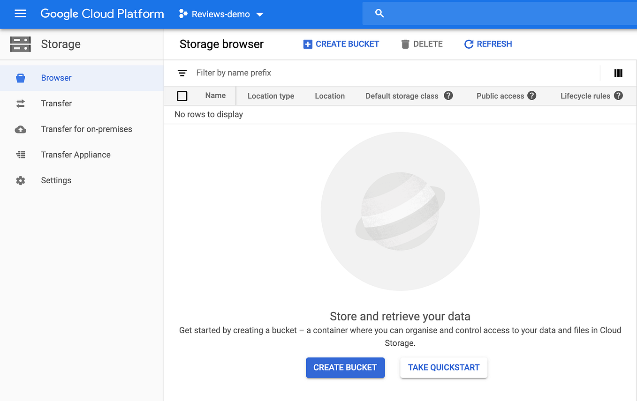
Task: Click the filter list icon
Action: [182, 73]
